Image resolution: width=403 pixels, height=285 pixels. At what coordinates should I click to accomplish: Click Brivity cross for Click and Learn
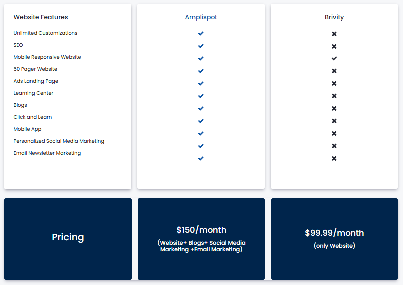pyautogui.click(x=334, y=121)
